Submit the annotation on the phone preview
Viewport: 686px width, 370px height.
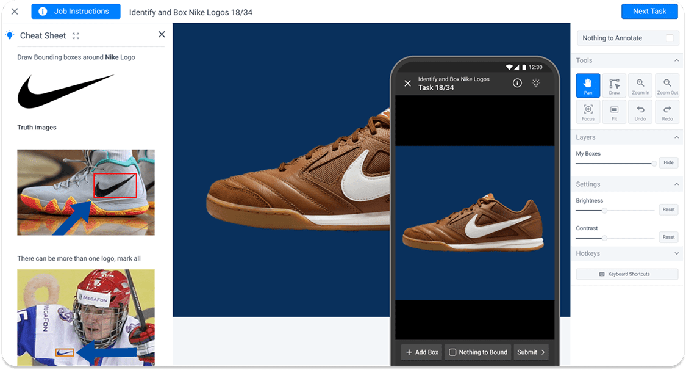[531, 352]
